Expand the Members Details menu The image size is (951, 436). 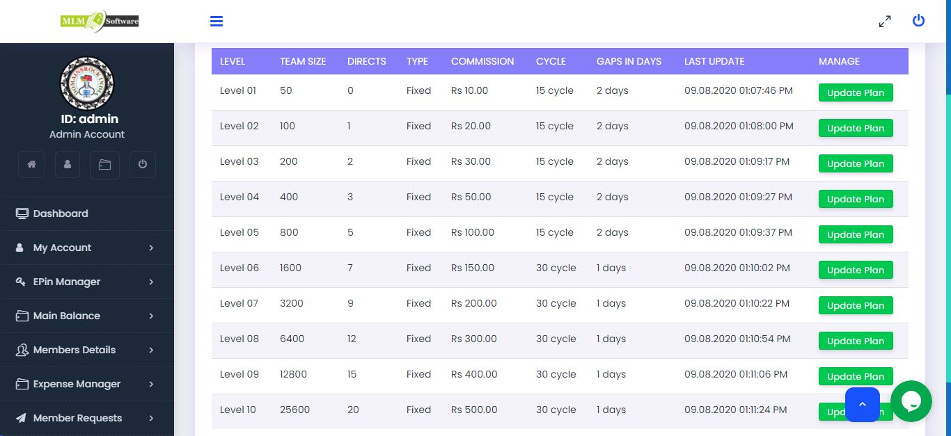(87, 350)
